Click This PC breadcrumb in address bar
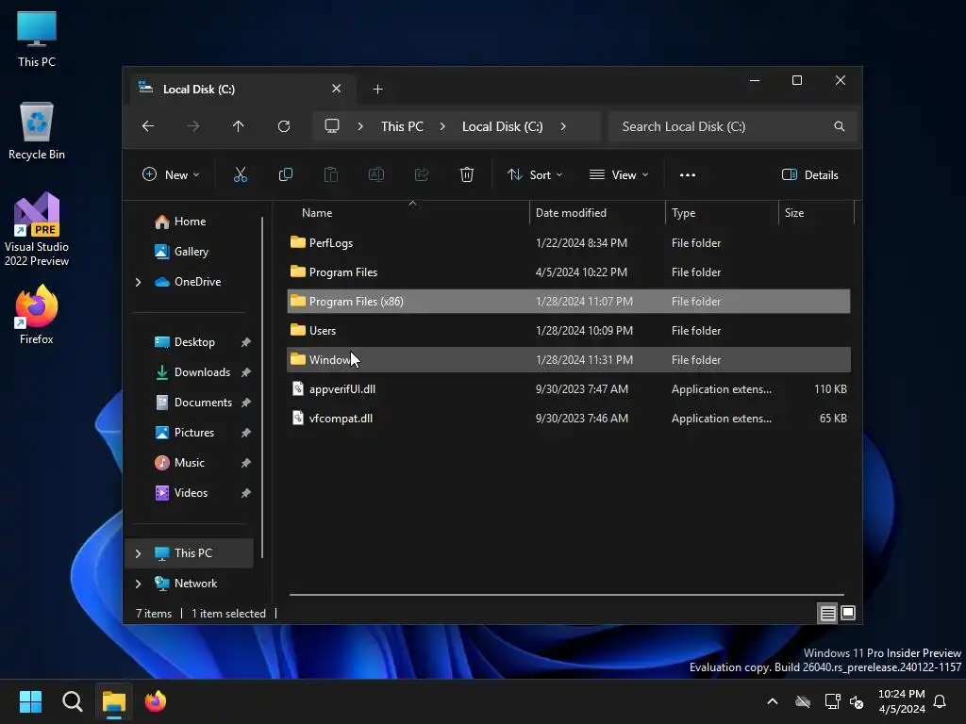 pos(402,126)
